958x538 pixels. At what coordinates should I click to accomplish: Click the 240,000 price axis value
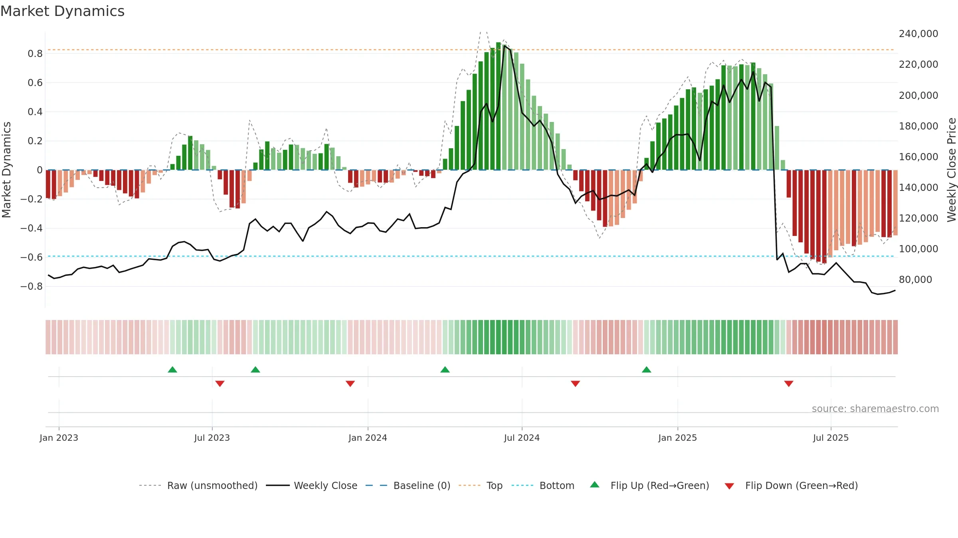[918, 33]
